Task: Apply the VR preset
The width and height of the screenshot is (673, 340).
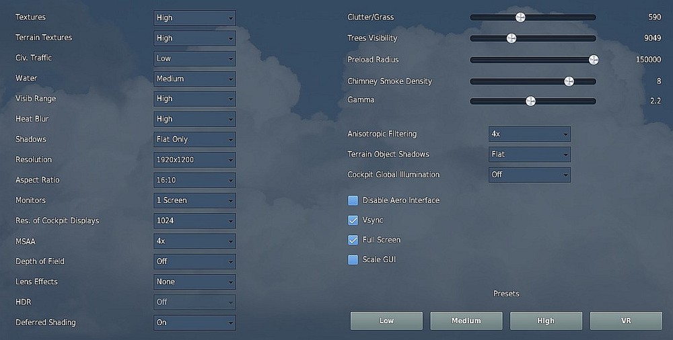Action: pyautogui.click(x=626, y=321)
